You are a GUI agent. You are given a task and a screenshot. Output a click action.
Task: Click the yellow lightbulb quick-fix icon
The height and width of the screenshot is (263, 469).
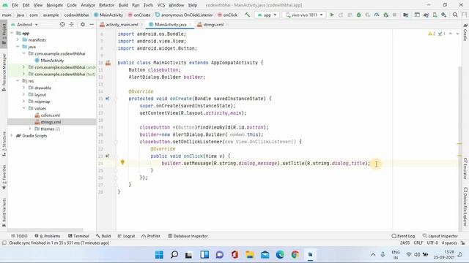click(122, 162)
